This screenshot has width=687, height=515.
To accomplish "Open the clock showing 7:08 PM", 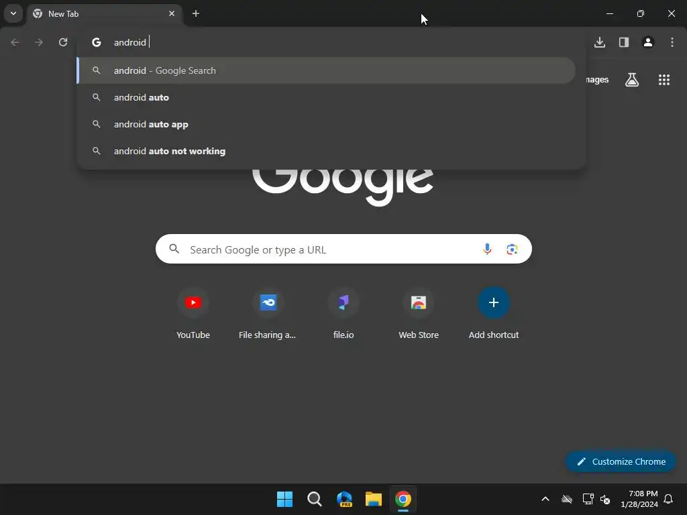I will click(x=639, y=499).
